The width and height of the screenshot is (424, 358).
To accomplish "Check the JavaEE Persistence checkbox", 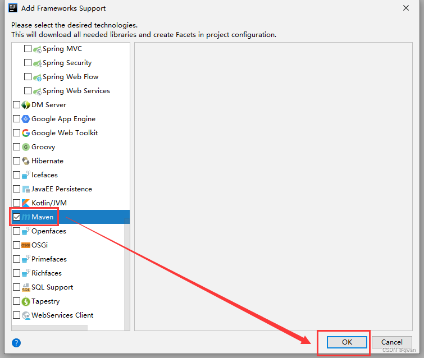I will coord(16,189).
